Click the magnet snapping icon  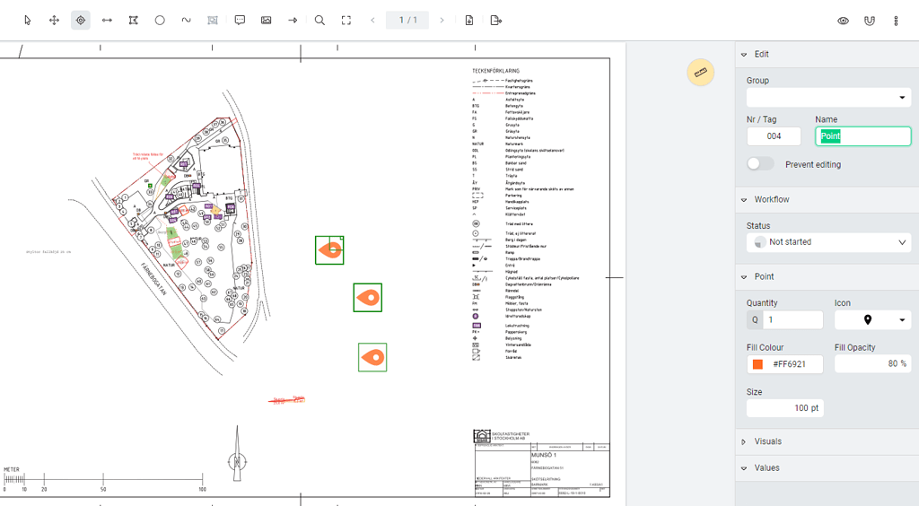pyautogui.click(x=869, y=21)
